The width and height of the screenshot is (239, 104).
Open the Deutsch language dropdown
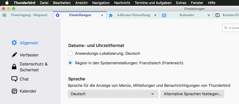(113, 94)
